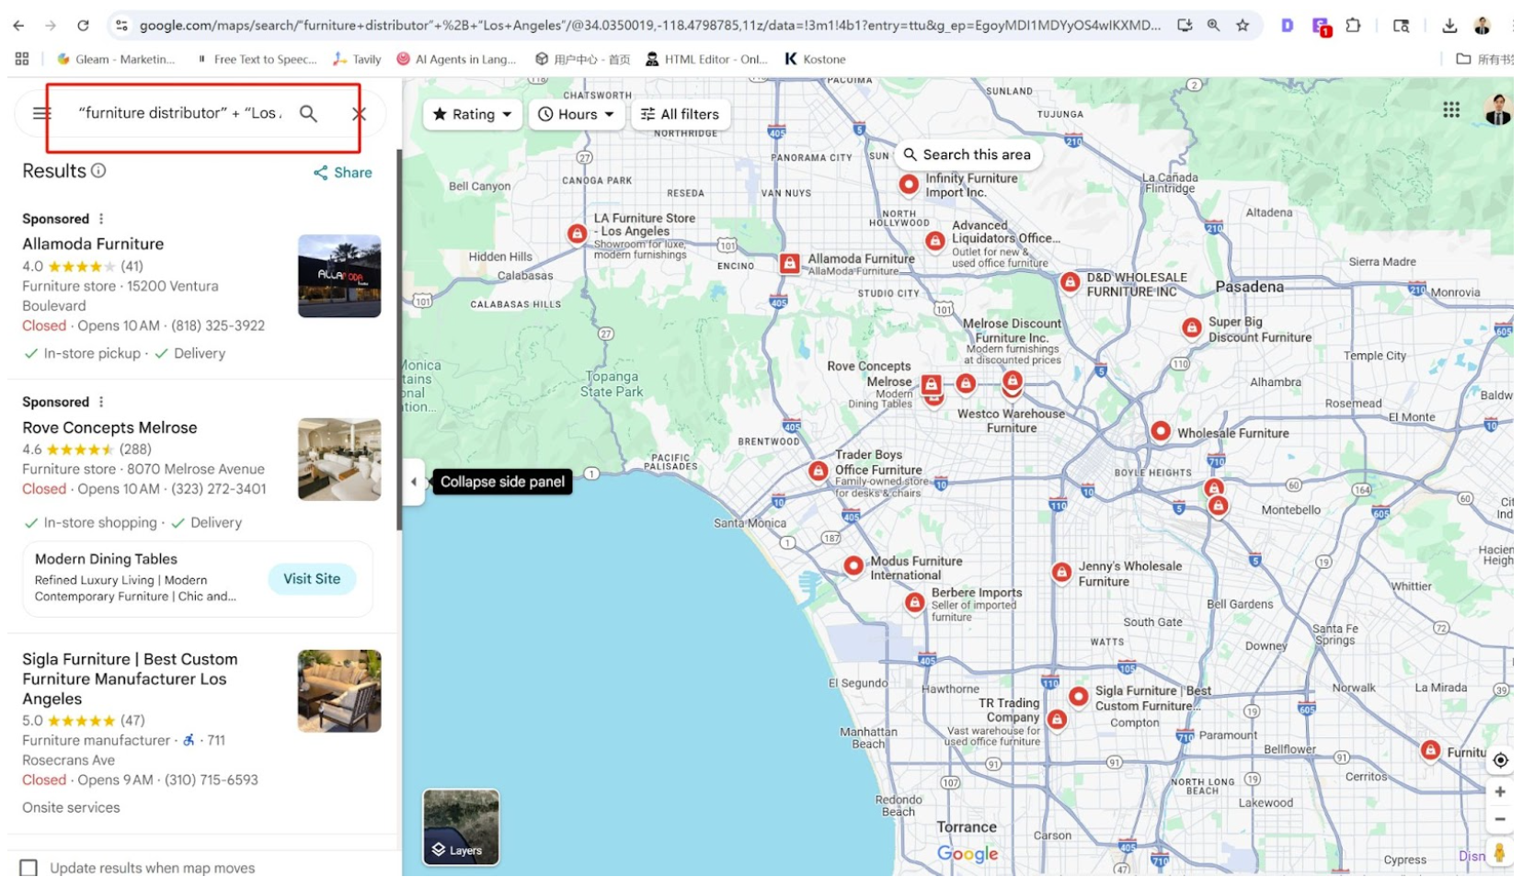
Task: Open the Free Text to Speech bookmark
Action: (x=257, y=59)
